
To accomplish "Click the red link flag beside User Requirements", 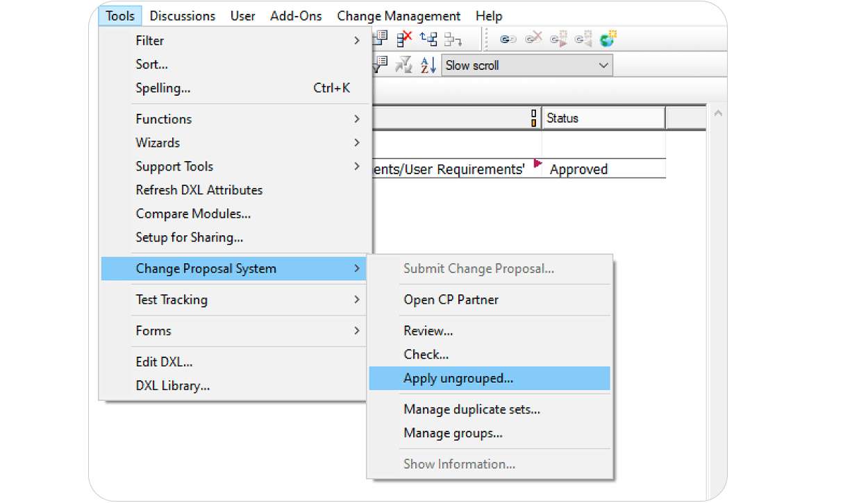I will click(536, 164).
